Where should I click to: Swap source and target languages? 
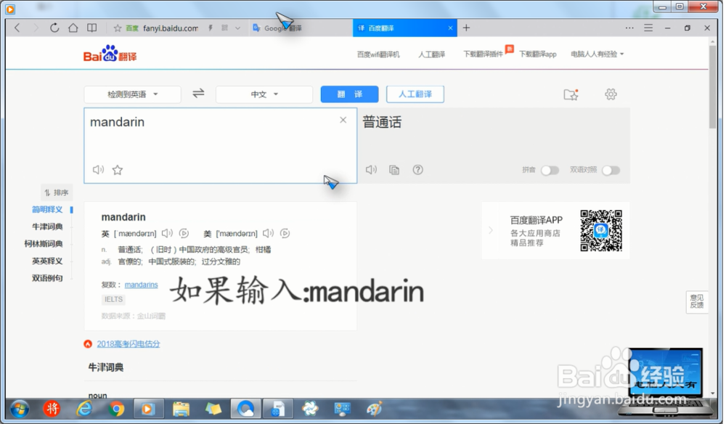pyautogui.click(x=198, y=94)
